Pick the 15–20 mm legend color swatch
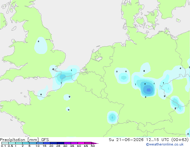 coord(46,143)
